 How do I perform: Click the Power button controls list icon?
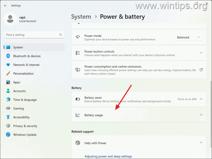[78, 53]
